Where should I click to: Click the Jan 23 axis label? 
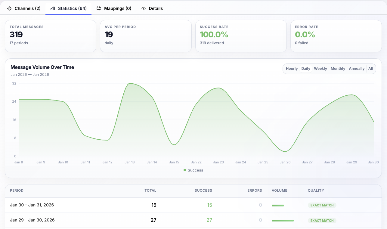click(x=218, y=162)
